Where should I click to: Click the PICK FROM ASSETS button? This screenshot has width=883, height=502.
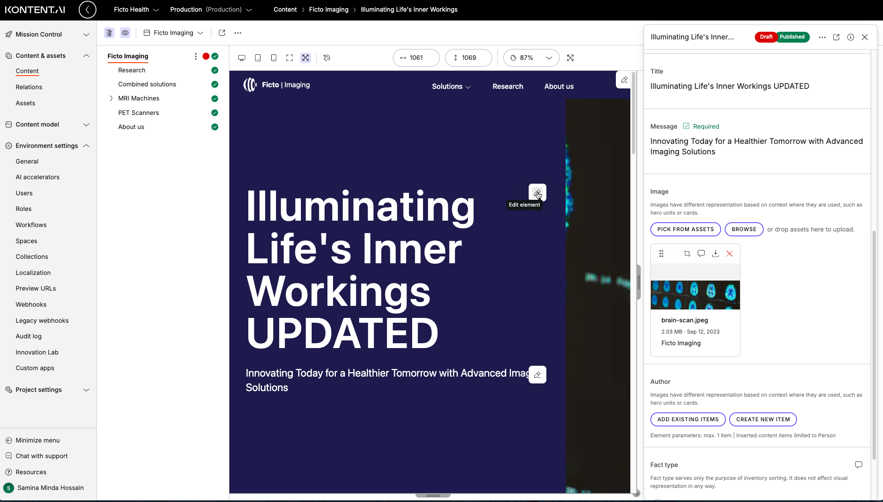coord(685,229)
